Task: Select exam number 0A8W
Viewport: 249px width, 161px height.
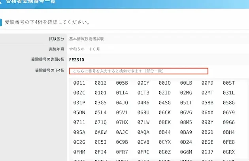Action: (100, 132)
